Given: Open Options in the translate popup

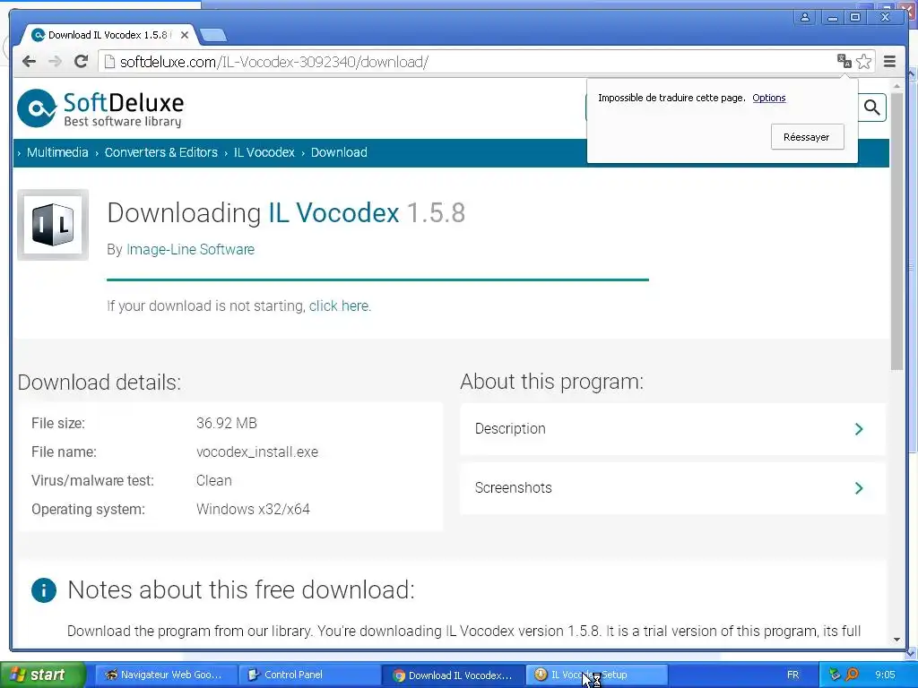Looking at the screenshot, I should point(768,98).
